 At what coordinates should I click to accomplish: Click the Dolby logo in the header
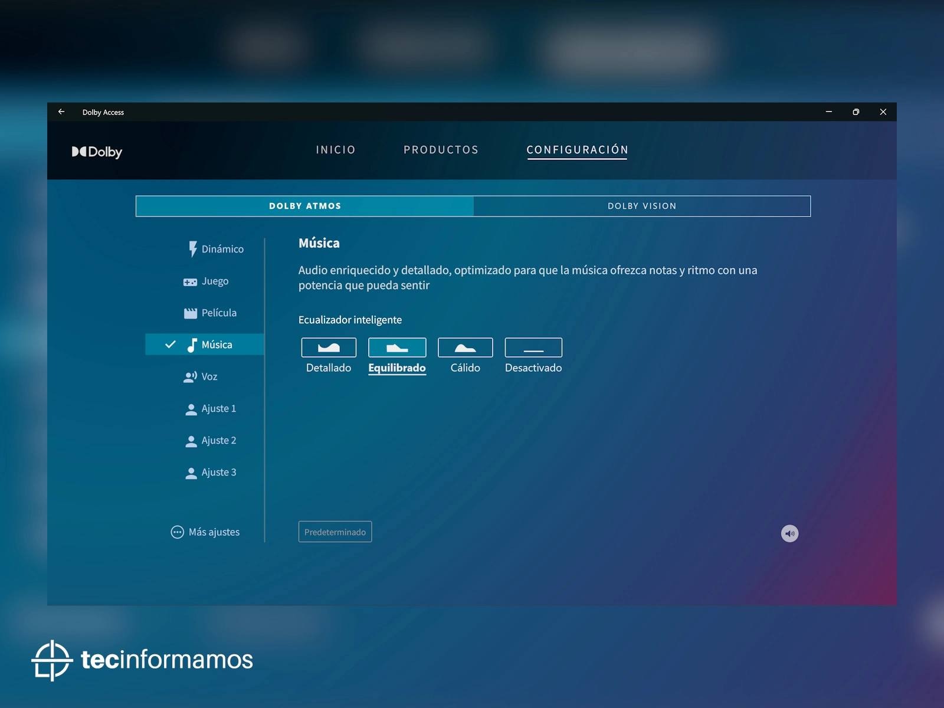[x=97, y=152]
